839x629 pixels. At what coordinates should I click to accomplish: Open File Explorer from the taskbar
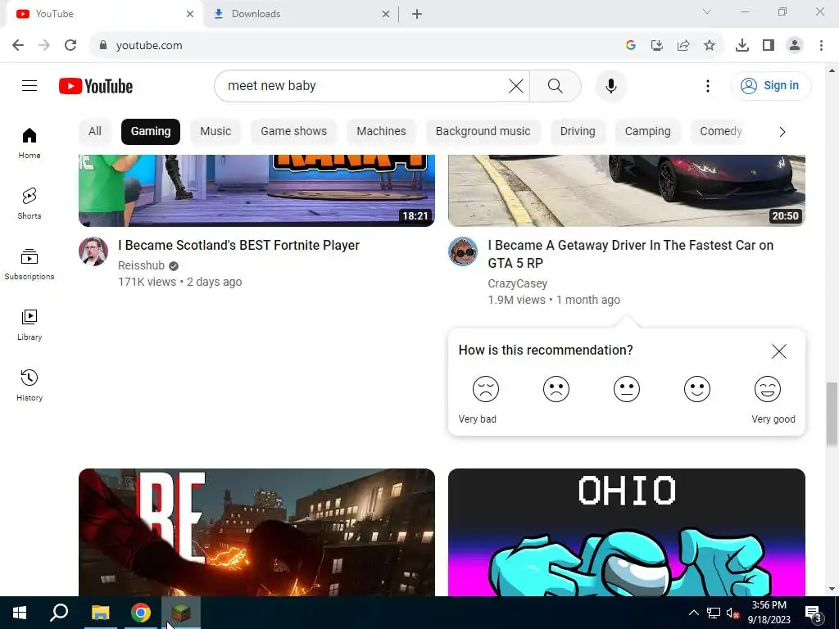click(100, 613)
